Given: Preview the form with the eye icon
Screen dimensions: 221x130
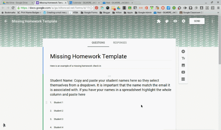Looking at the screenshot, I should [x=175, y=21].
